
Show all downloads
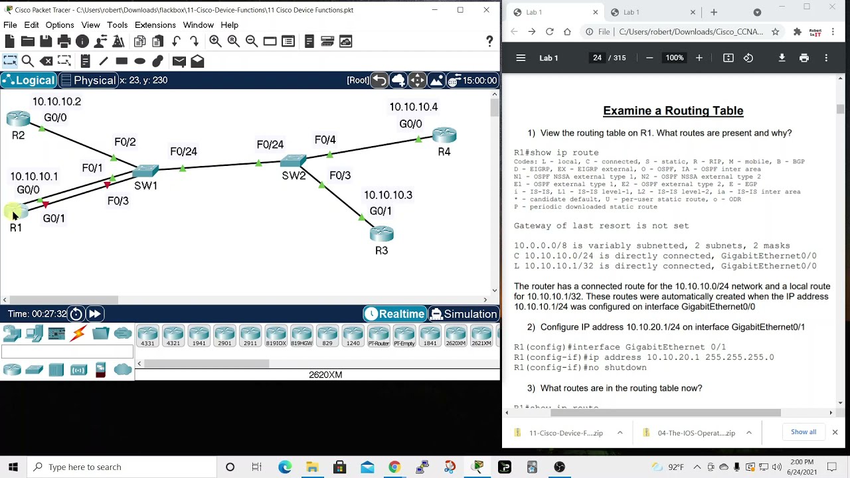pos(804,432)
